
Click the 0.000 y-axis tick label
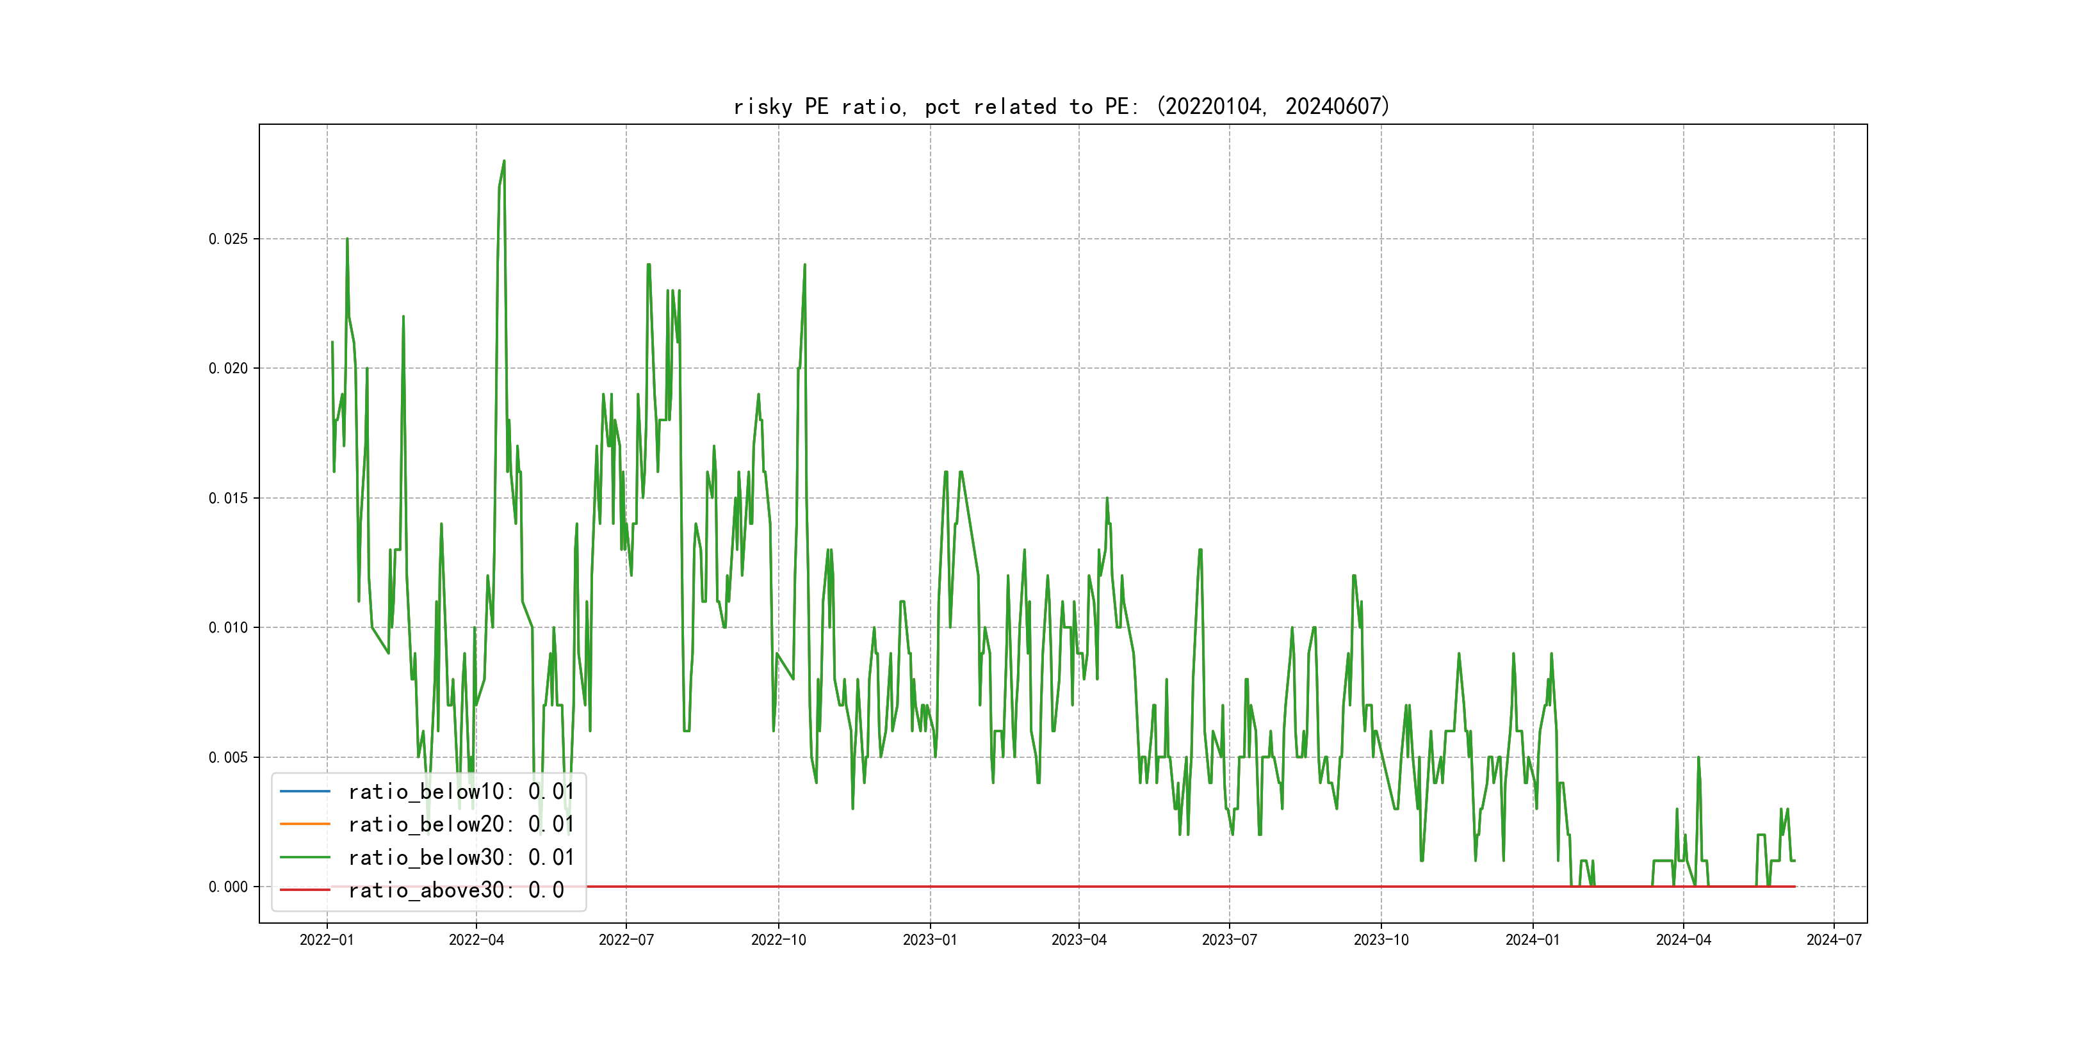228,887
